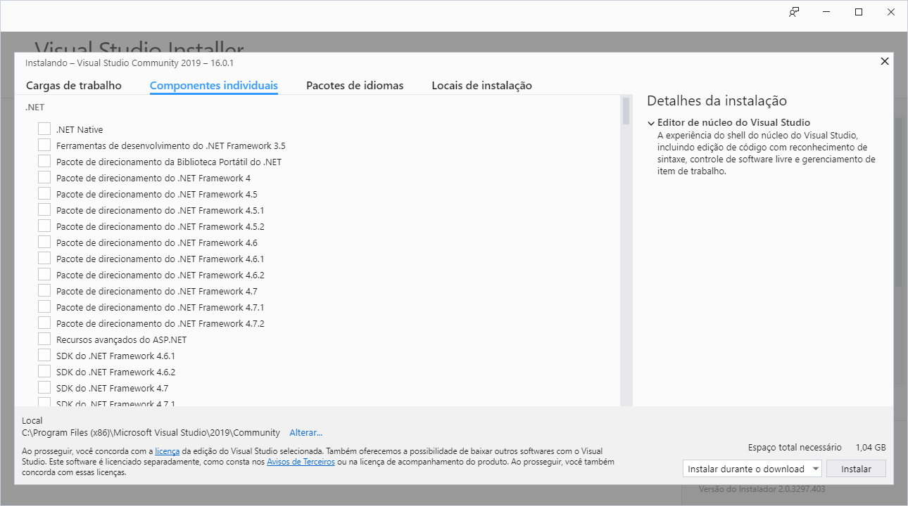Check Pacote de direcionamento .NET Framework 4.6 box
The image size is (908, 506).
[x=44, y=242]
